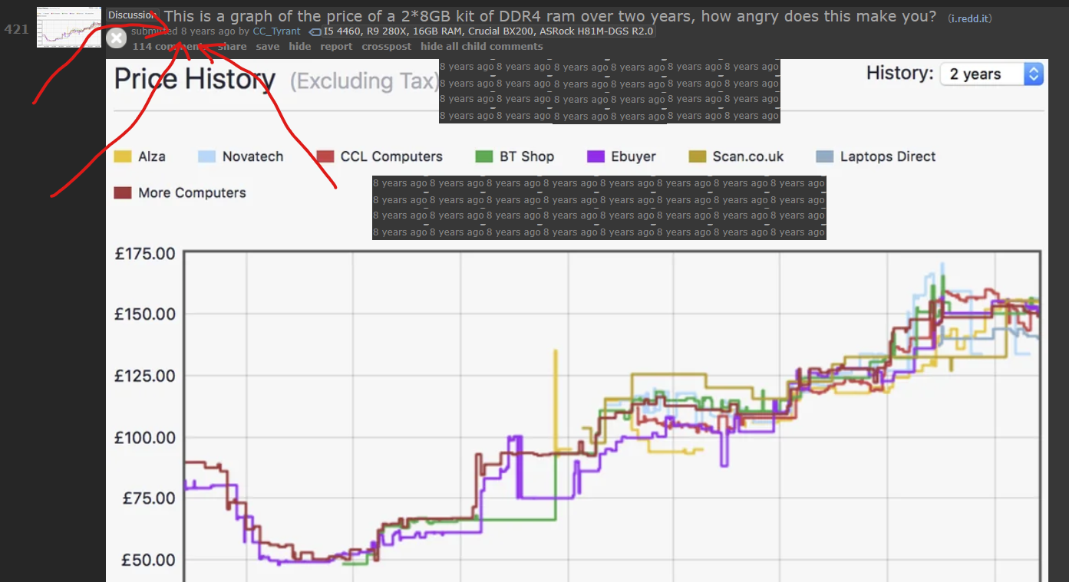Collapse the expanded image with the X button

tap(116, 38)
